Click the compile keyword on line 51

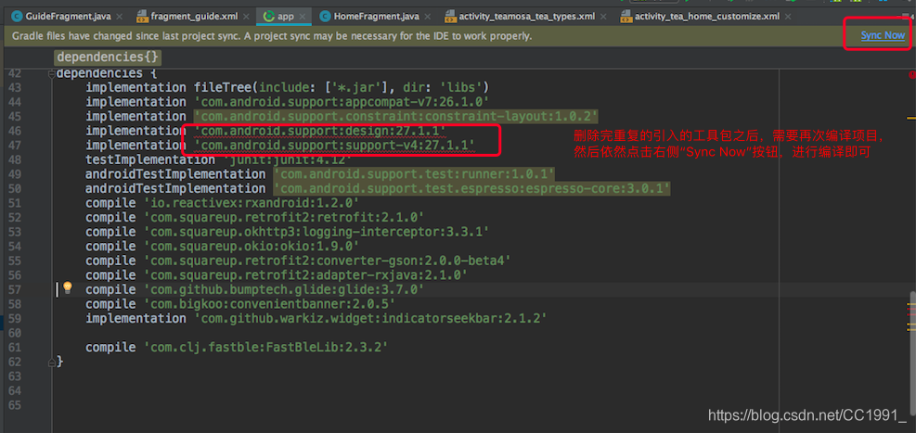pyautogui.click(x=110, y=202)
